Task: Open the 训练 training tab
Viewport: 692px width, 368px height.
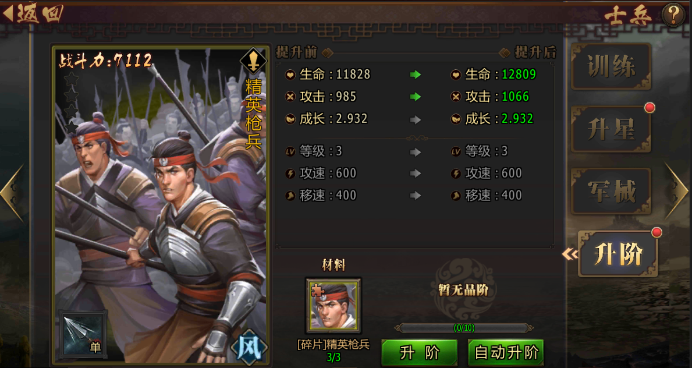Action: pyautogui.click(x=611, y=67)
